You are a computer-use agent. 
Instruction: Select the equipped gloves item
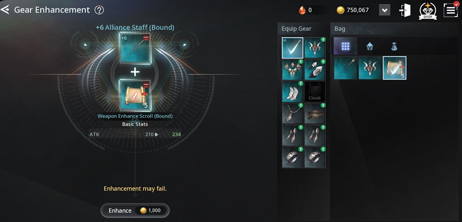(315, 70)
